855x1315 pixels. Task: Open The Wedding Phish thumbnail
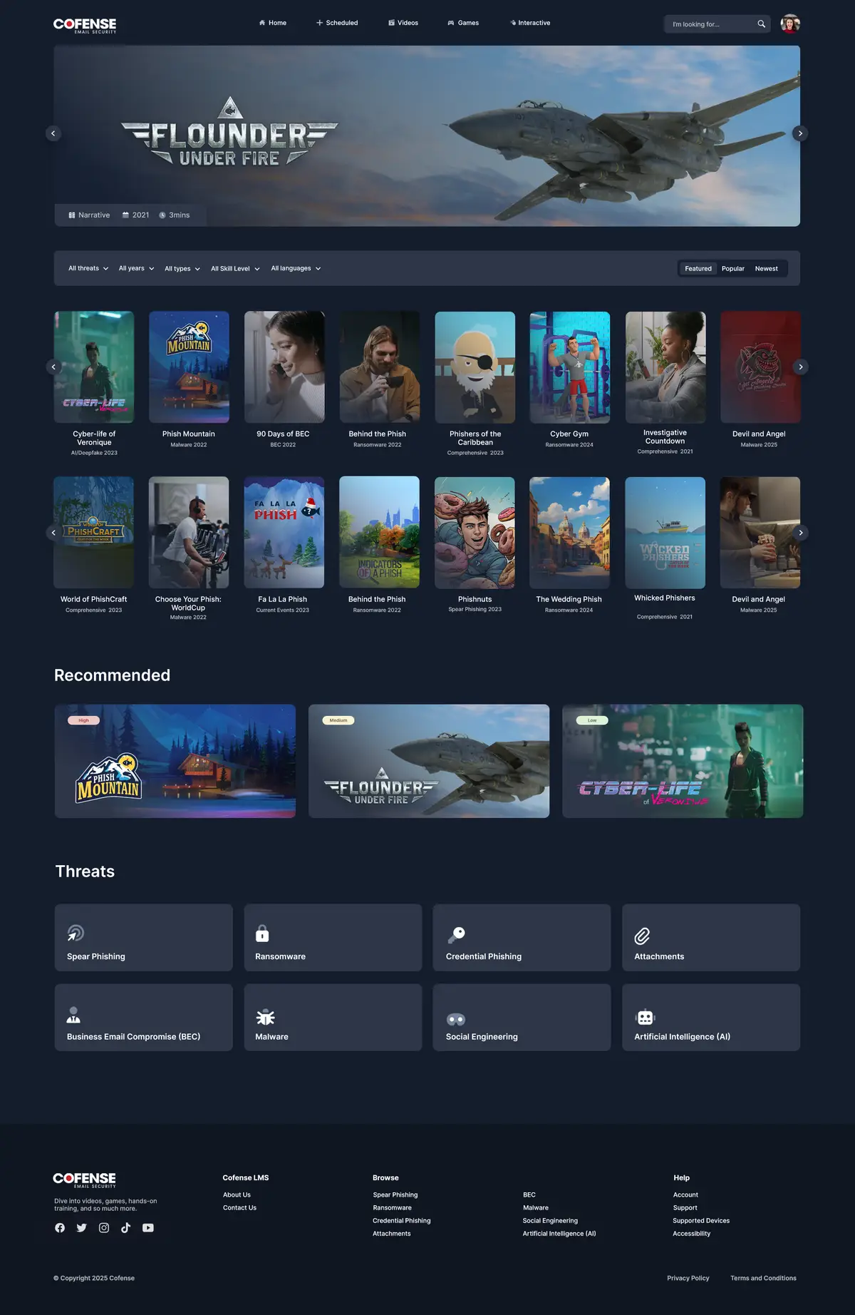point(569,533)
